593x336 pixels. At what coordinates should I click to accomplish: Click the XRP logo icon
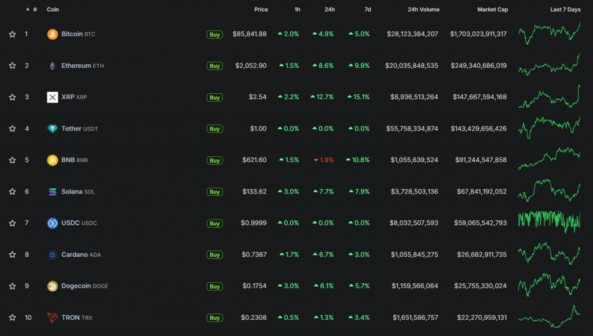click(x=53, y=97)
